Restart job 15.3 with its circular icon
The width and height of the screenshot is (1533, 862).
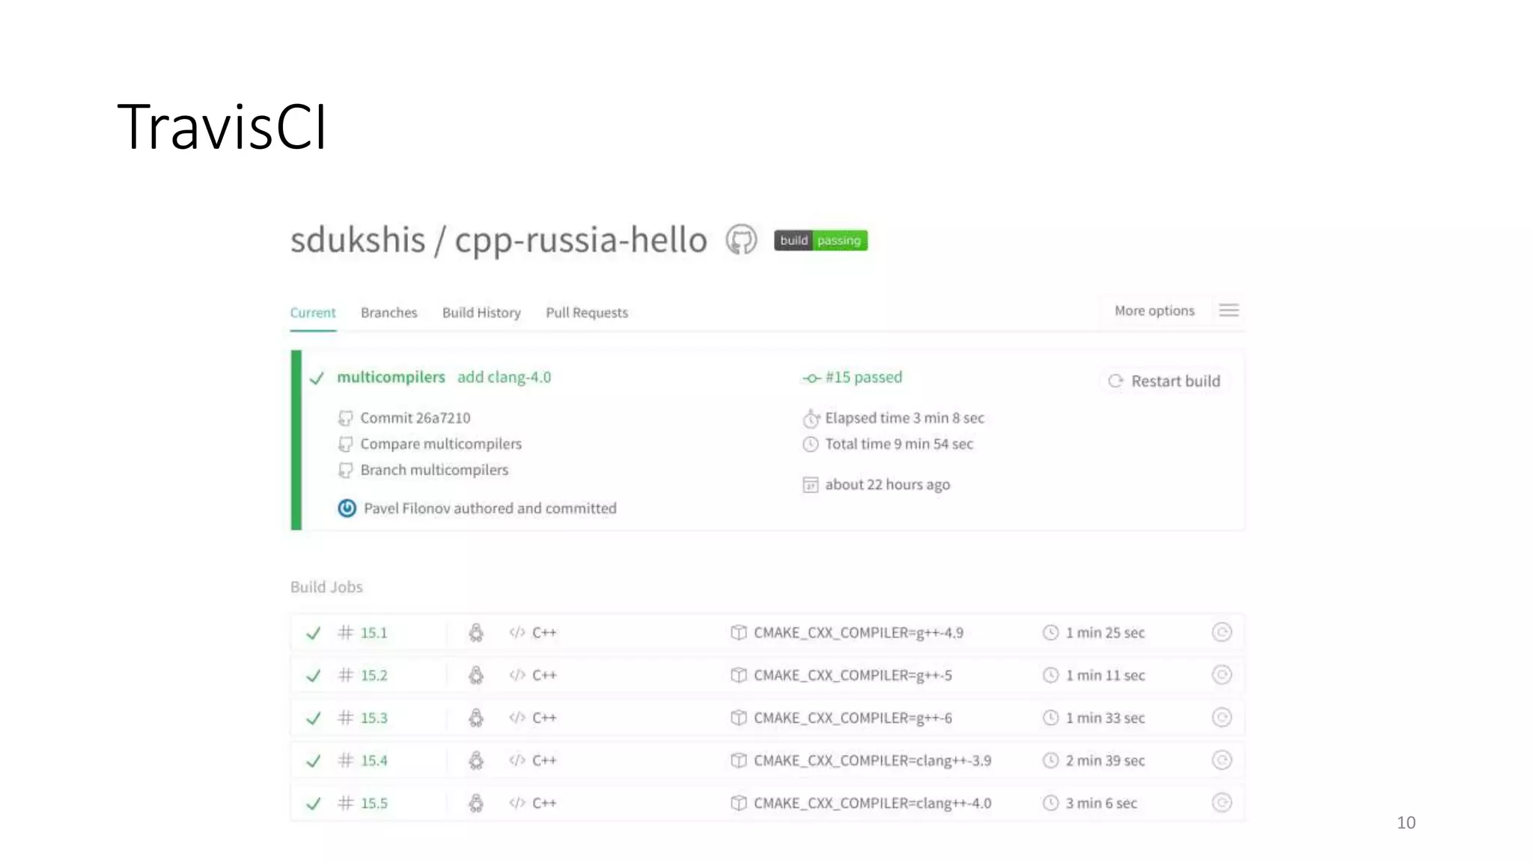click(x=1222, y=718)
